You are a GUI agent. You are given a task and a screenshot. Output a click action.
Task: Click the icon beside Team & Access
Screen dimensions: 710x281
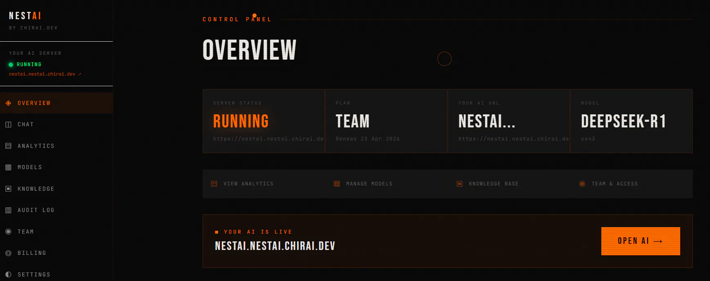(x=582, y=184)
